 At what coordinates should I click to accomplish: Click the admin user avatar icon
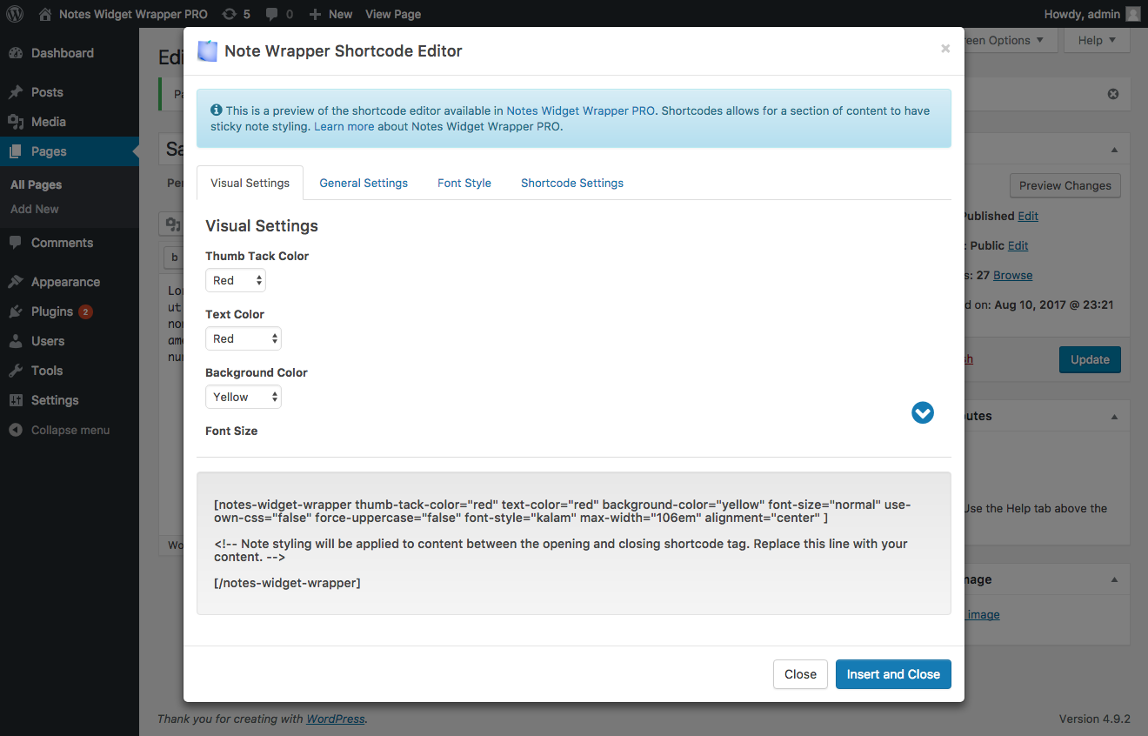(1132, 14)
